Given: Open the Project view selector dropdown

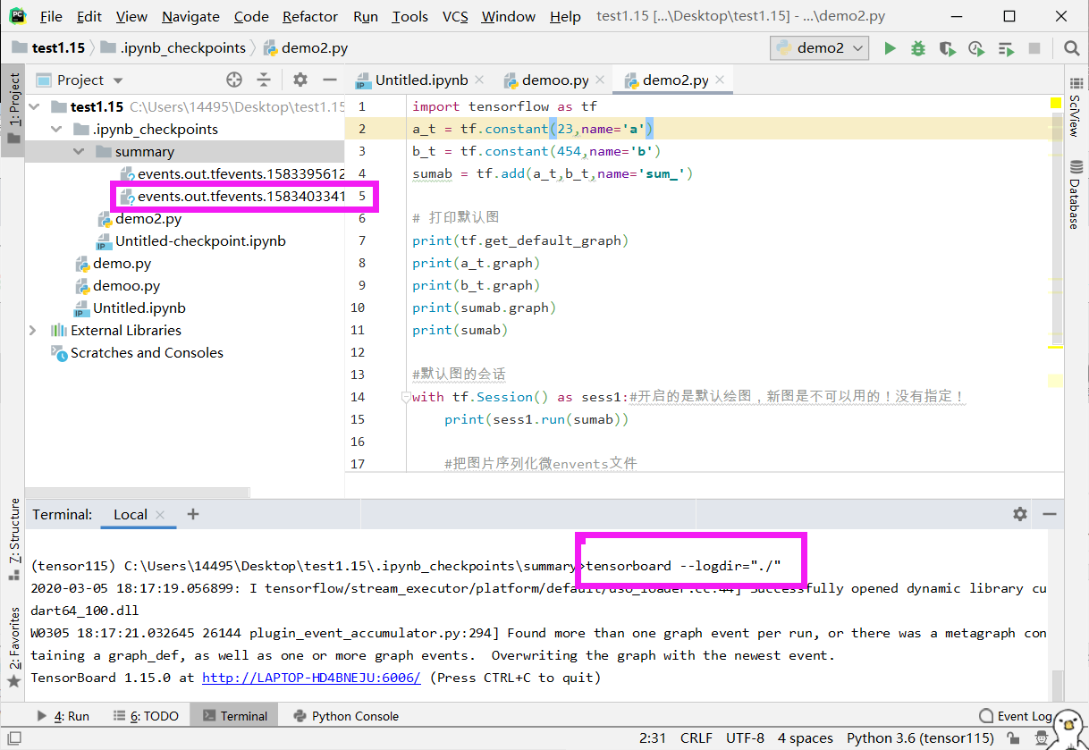Looking at the screenshot, I should 80,80.
